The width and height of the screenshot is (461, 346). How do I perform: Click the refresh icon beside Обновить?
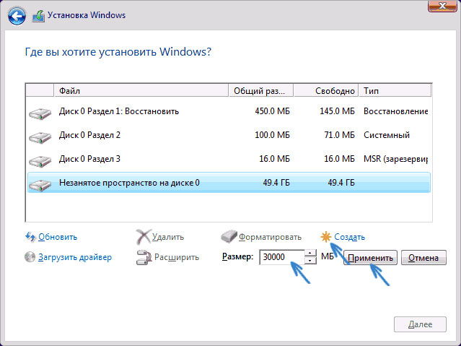point(30,236)
